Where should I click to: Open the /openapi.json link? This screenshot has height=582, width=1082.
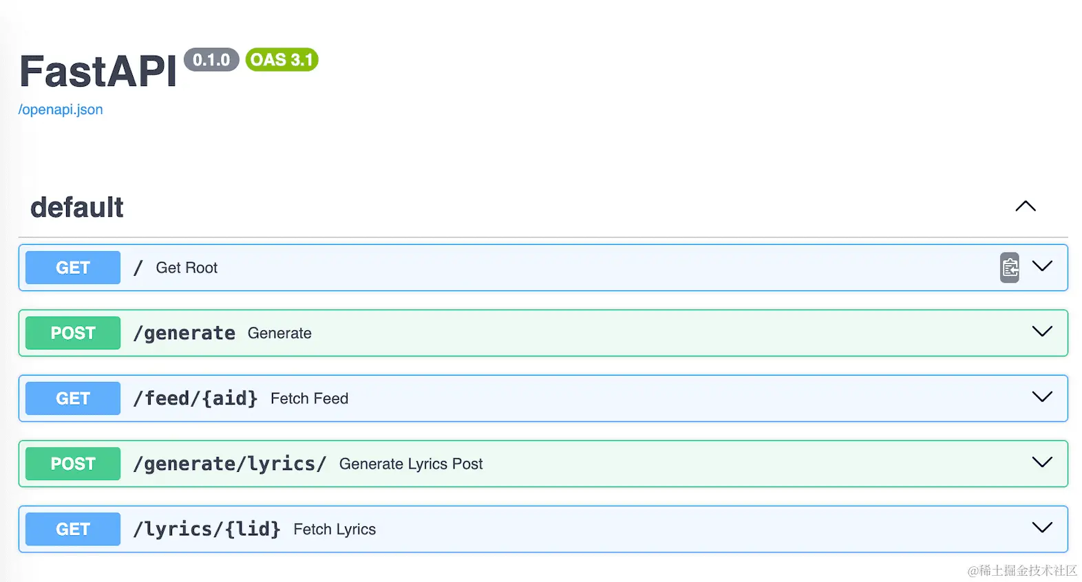(61, 109)
